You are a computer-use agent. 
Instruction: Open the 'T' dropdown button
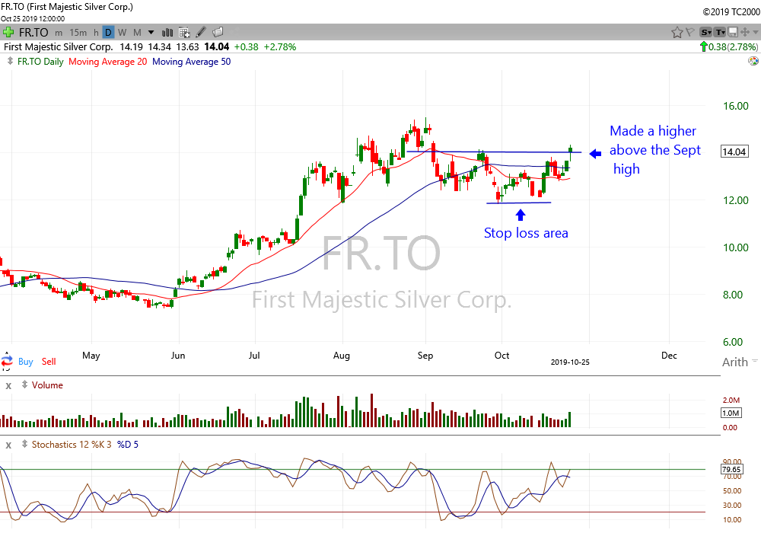pos(720,33)
